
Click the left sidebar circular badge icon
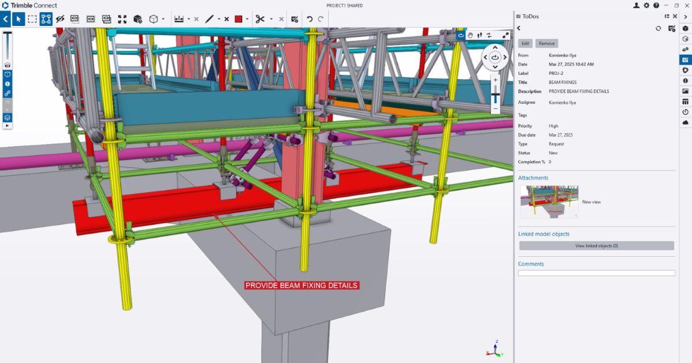(7, 84)
